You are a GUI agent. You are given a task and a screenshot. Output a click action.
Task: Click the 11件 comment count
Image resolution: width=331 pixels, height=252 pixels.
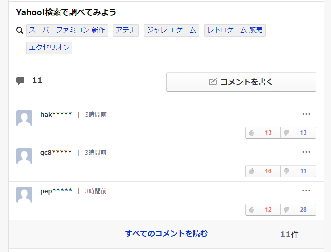[289, 234]
